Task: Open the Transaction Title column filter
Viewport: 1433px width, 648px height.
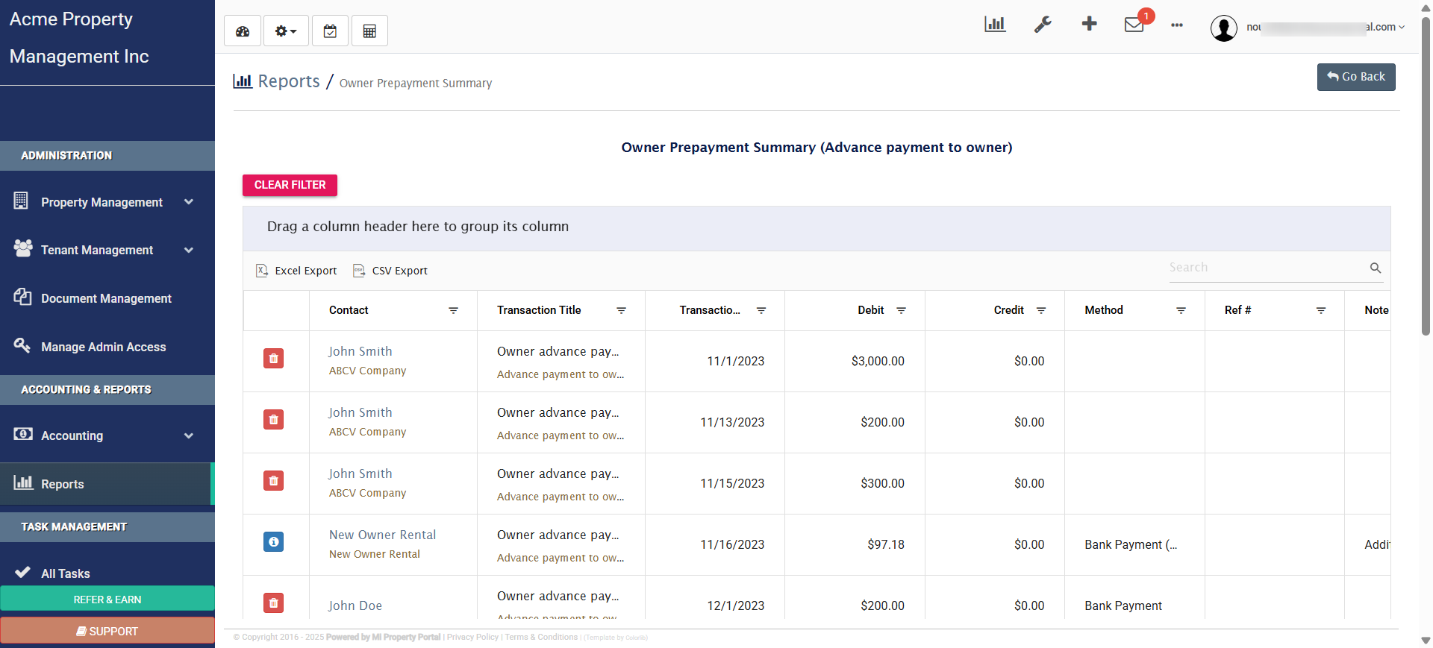Action: click(x=621, y=310)
